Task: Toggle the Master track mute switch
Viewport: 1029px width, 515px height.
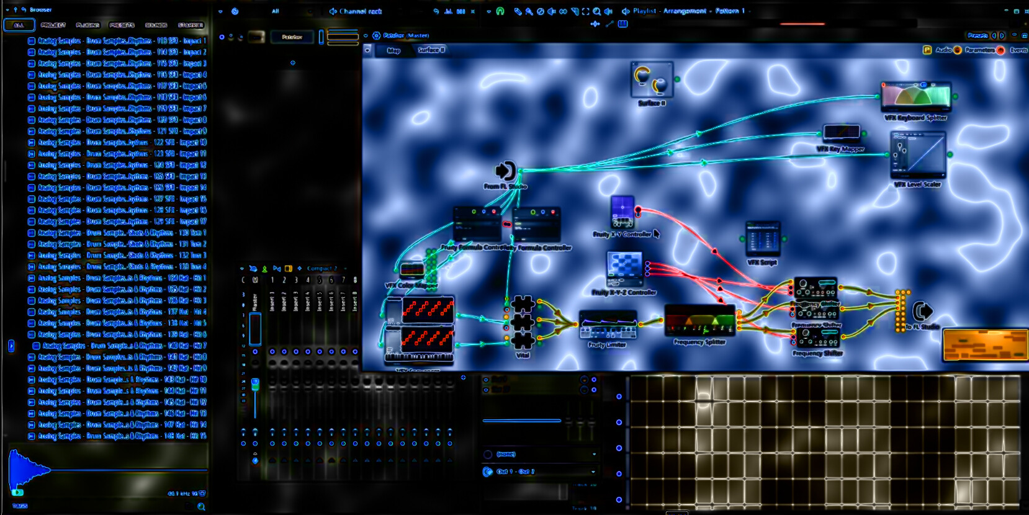Action: [255, 352]
